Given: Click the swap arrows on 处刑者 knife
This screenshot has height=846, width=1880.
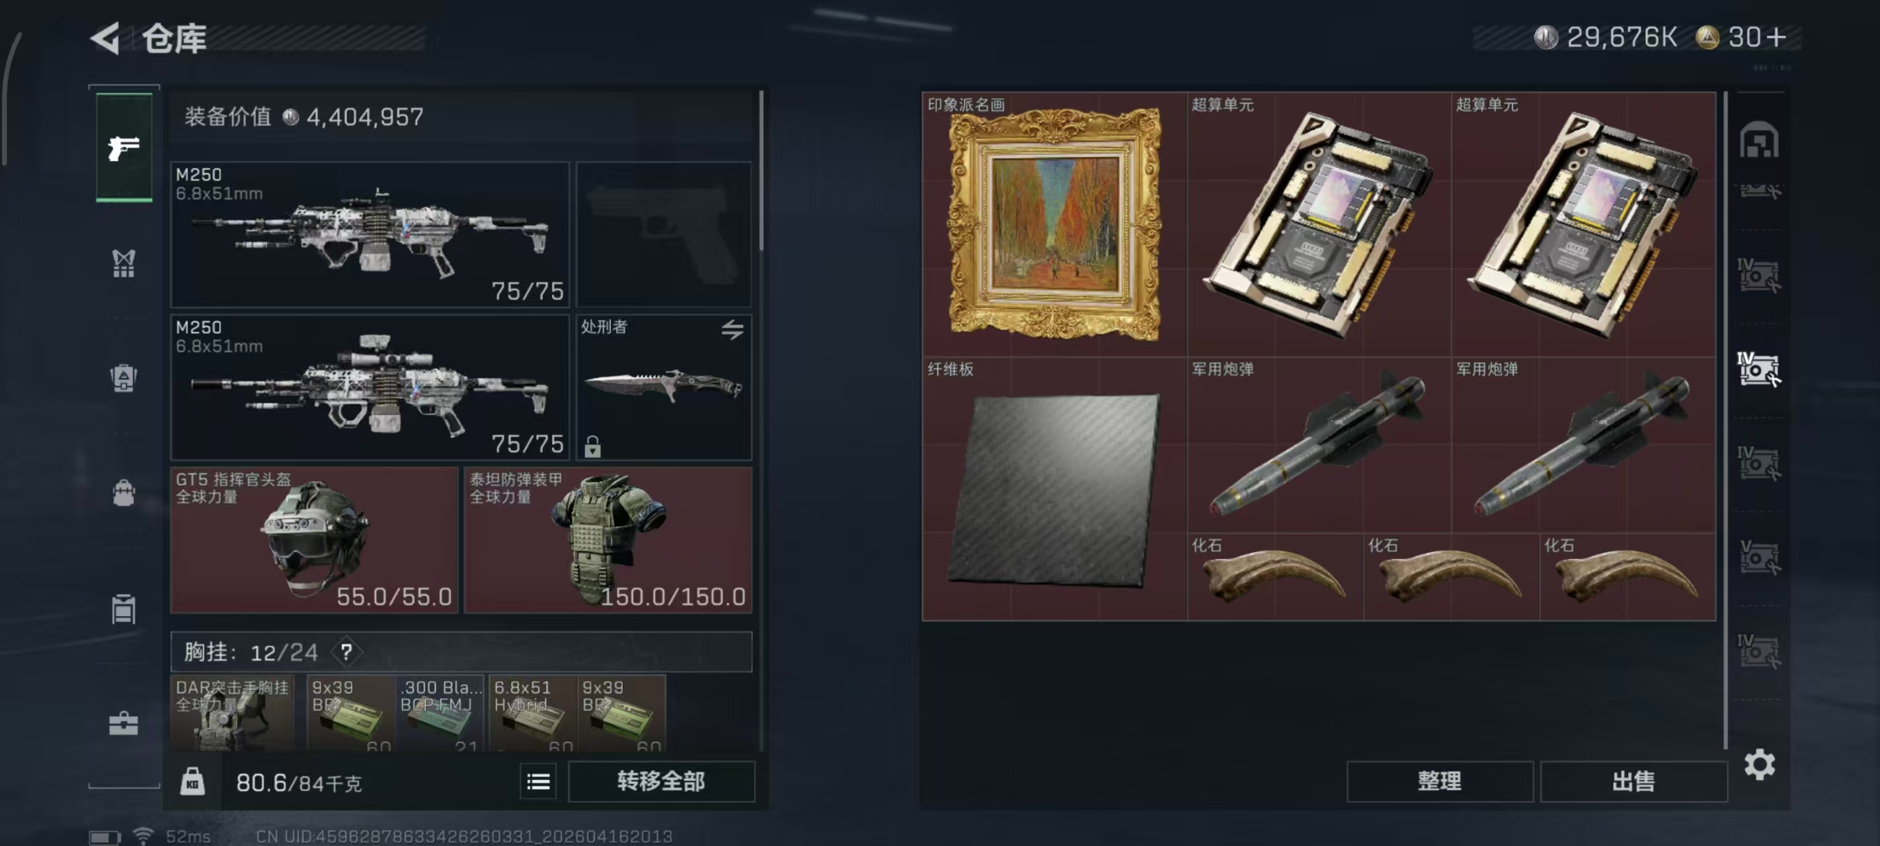Looking at the screenshot, I should point(732,329).
